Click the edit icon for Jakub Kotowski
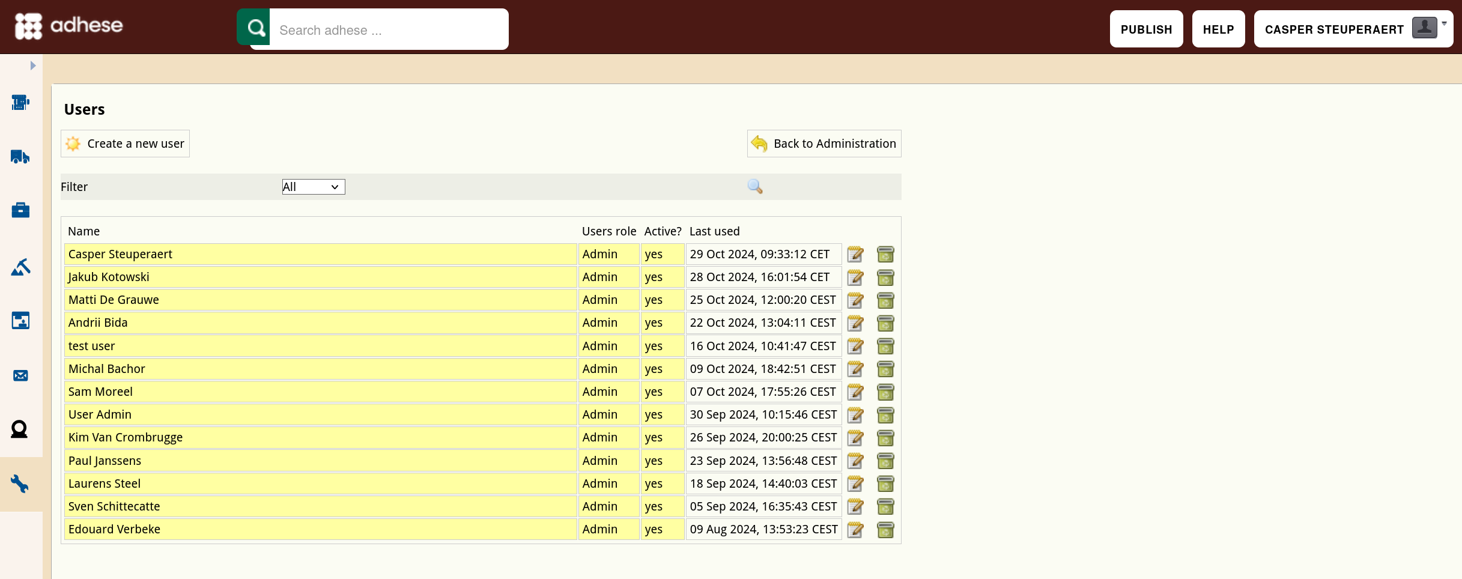Image resolution: width=1462 pixels, height=579 pixels. pos(855,277)
